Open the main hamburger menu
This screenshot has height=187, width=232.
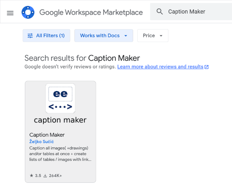coord(10,13)
